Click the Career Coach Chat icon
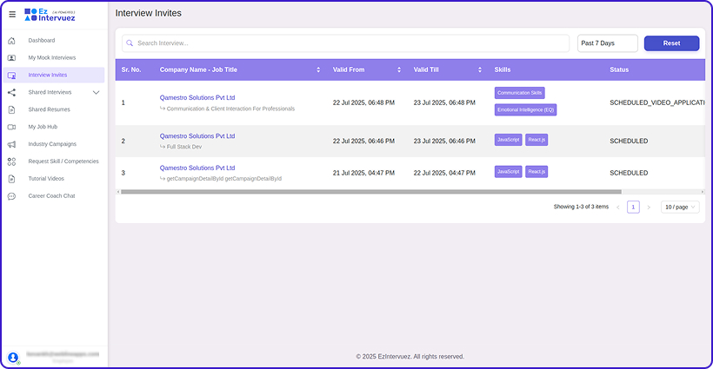The width and height of the screenshot is (713, 369). pyautogui.click(x=11, y=196)
